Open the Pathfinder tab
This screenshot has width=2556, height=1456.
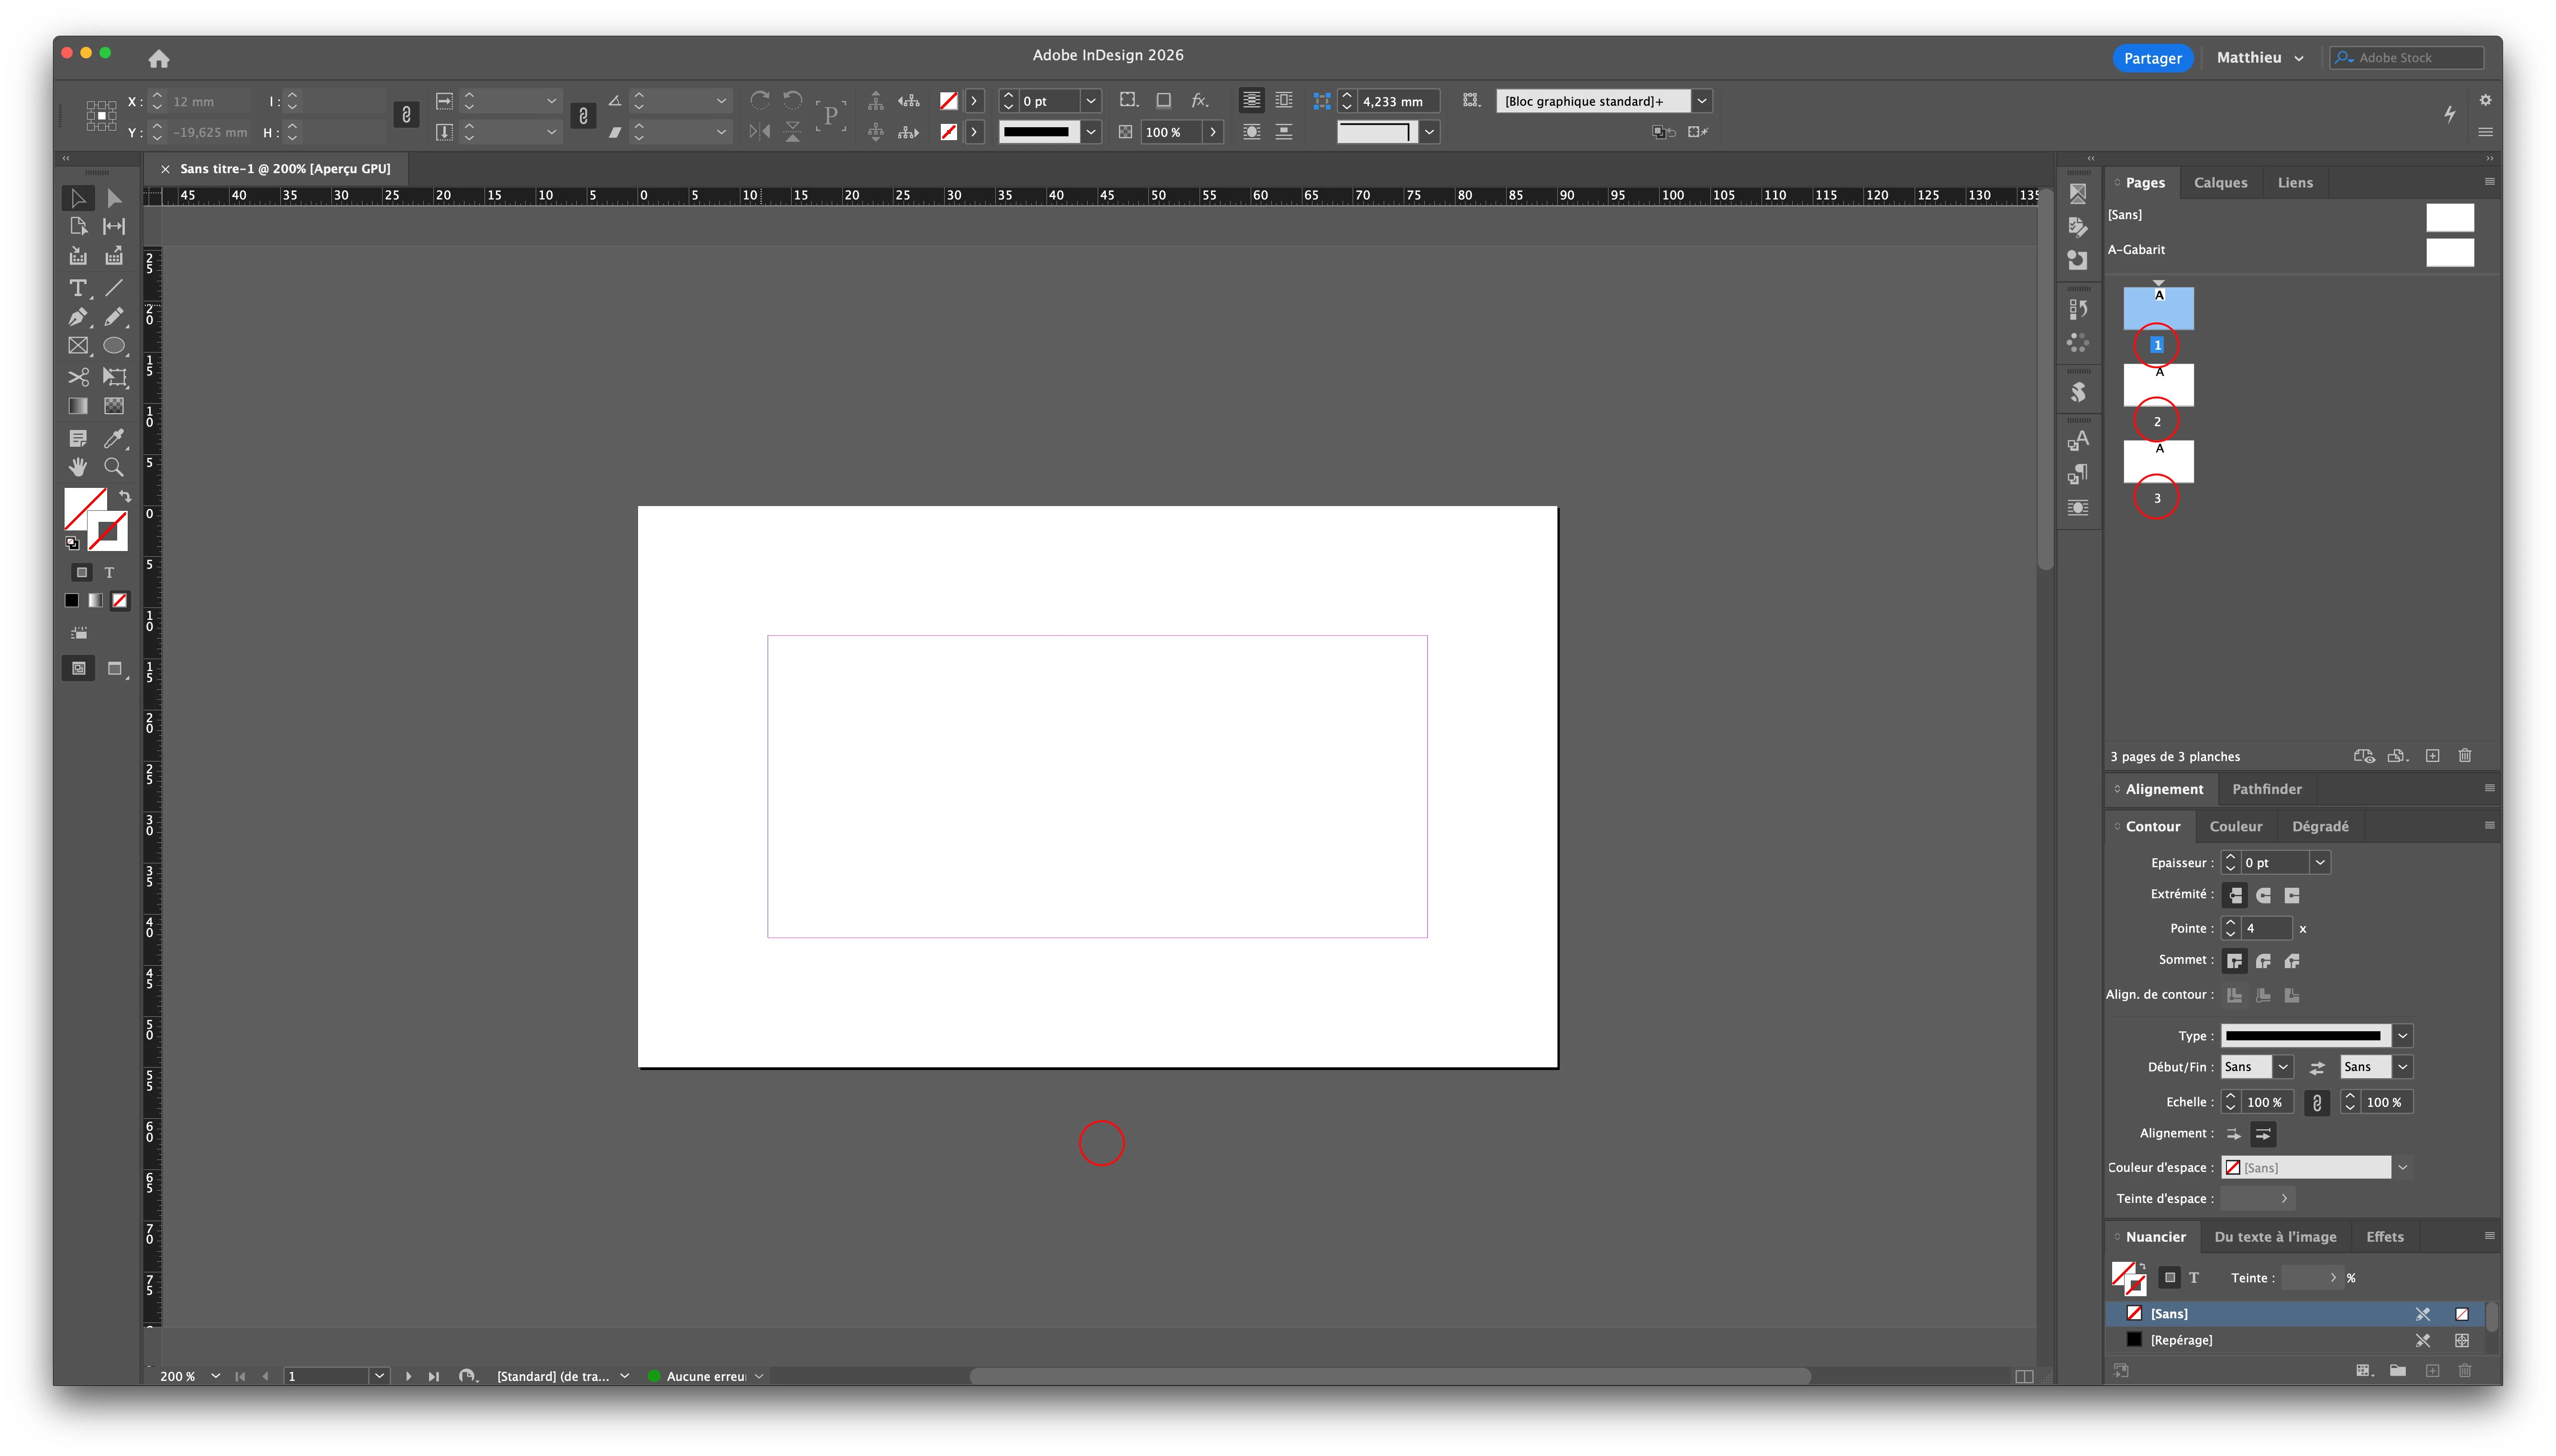(x=2266, y=789)
